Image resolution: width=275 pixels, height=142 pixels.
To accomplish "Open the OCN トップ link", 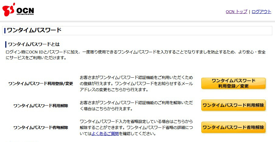I will pyautogui.click(x=236, y=12).
